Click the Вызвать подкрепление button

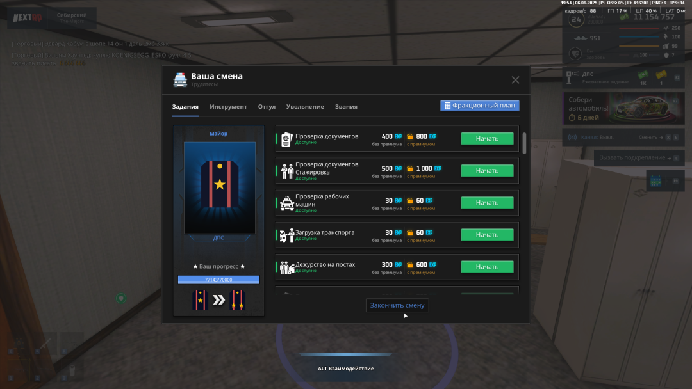pyautogui.click(x=639, y=158)
